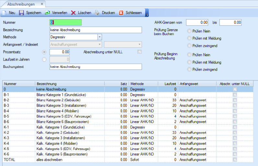This screenshot has height=166, width=258.
Task: Click the Schliessen close icon in toolbar
Action: (x=121, y=13)
